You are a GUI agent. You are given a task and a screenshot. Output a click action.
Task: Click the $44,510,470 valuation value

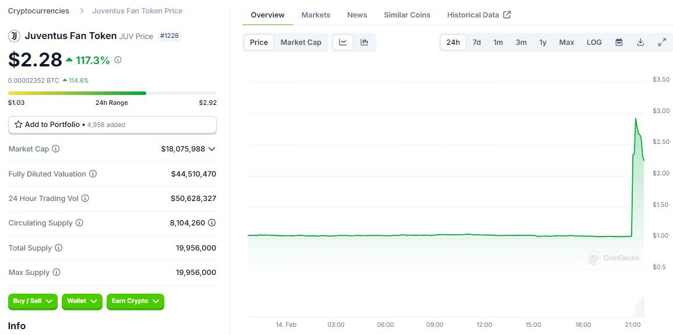(193, 174)
